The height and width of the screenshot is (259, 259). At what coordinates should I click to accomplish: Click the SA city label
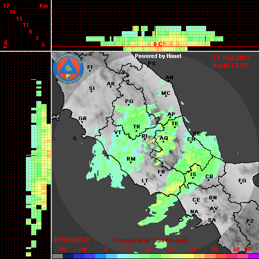212,220
